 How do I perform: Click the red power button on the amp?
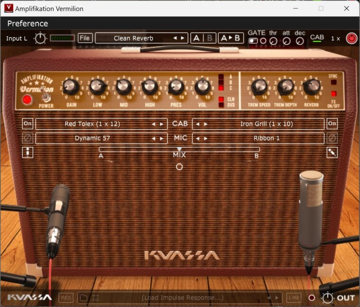[x=27, y=100]
